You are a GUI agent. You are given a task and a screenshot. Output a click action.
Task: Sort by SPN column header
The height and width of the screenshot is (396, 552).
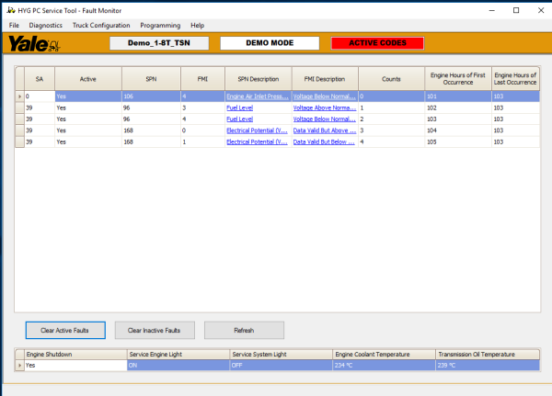(x=151, y=79)
